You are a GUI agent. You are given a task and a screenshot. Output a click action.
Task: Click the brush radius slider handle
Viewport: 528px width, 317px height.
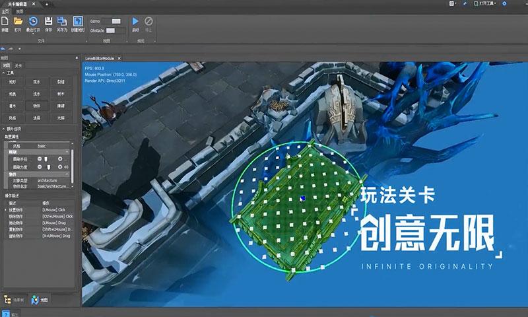46,159
